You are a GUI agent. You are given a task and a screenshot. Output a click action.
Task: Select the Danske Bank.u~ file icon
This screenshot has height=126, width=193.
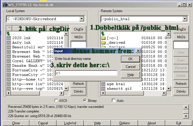(x=9, y=66)
